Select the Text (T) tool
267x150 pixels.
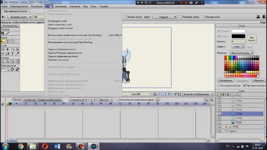13,53
